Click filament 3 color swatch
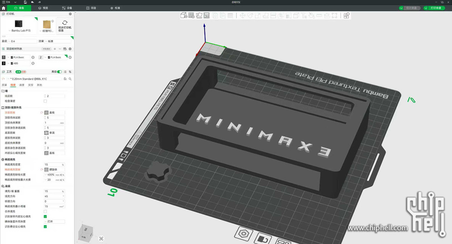The height and width of the screenshot is (244, 452). tap(4, 64)
